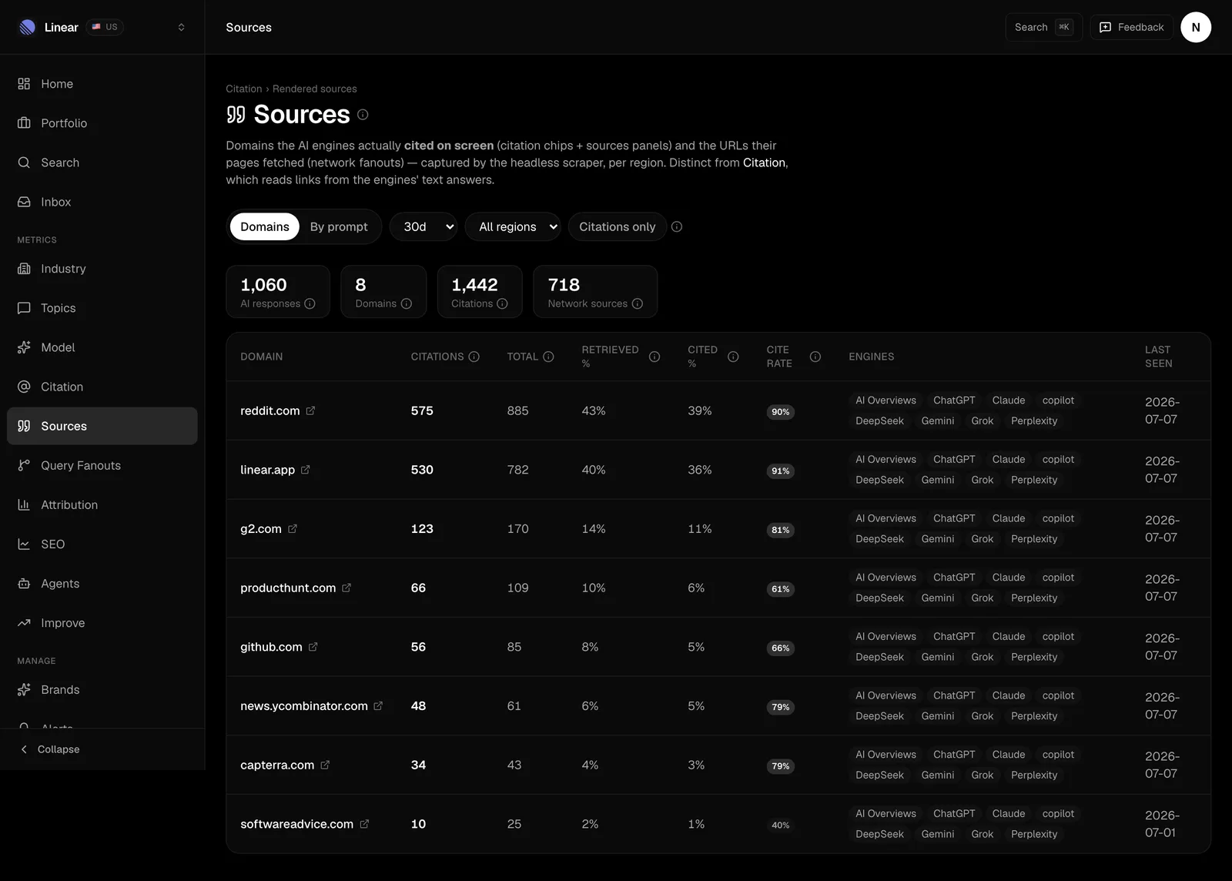Expand the workspace switcher chevron
The image size is (1232, 881).
coord(181,27)
